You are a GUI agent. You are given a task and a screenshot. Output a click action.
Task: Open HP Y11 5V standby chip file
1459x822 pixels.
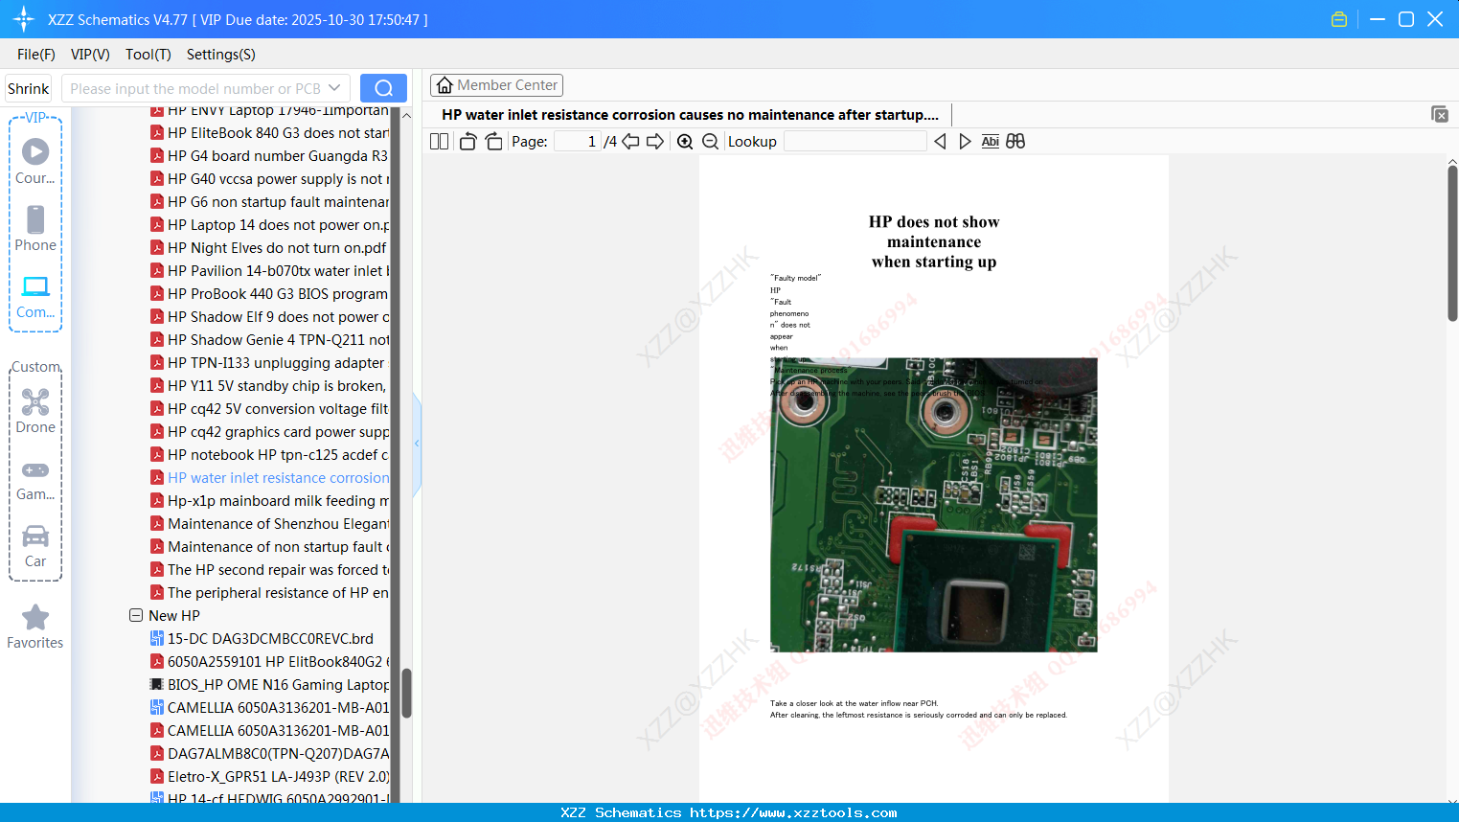point(268,386)
